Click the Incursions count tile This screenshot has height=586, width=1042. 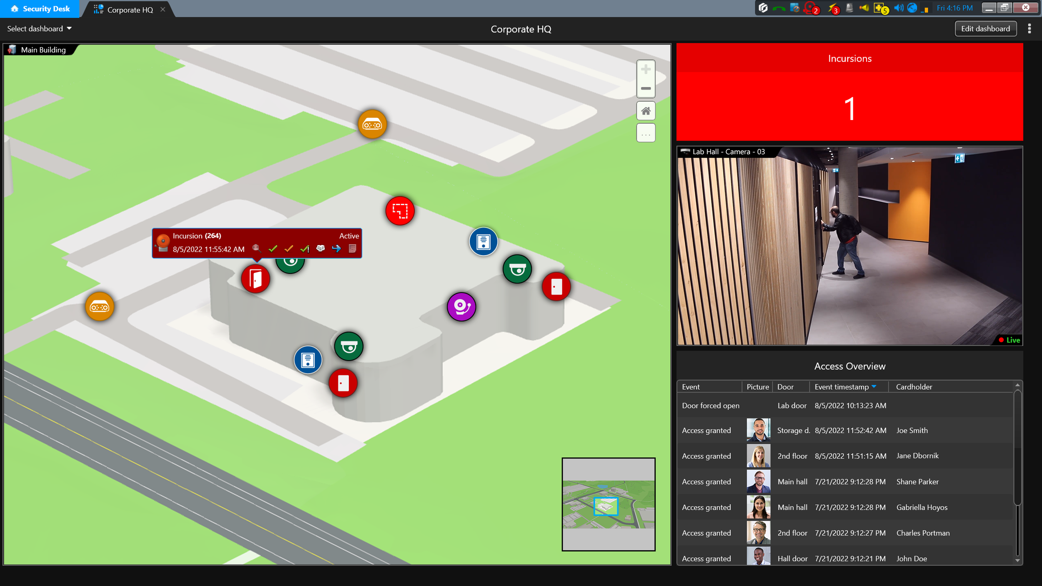tap(849, 92)
